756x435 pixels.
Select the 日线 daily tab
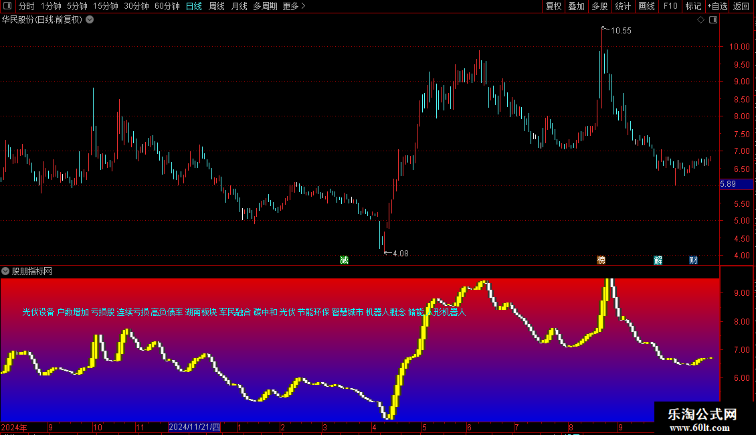coord(194,6)
